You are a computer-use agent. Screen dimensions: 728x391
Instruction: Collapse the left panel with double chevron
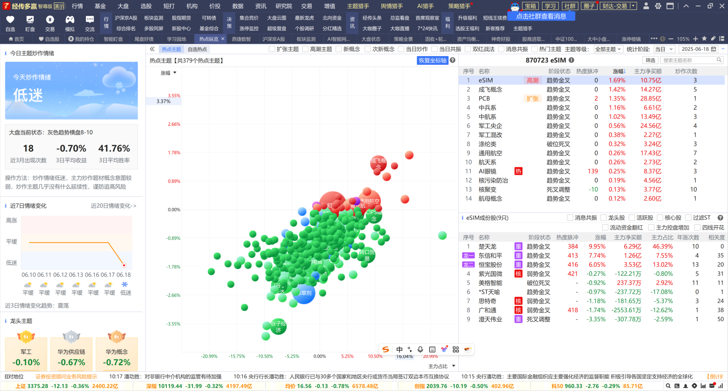click(x=152, y=49)
